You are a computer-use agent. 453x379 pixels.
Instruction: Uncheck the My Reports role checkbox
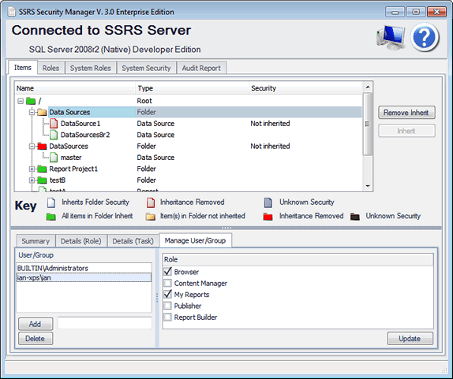click(x=167, y=294)
